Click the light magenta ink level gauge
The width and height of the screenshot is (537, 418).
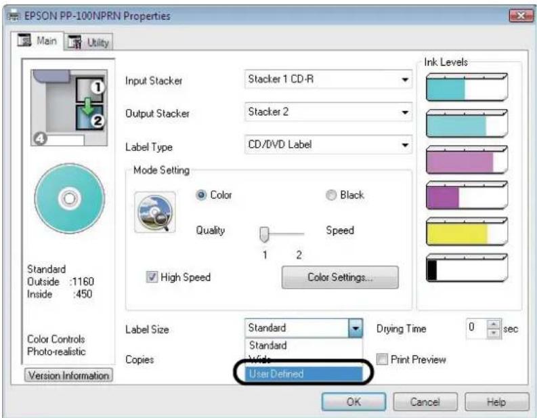click(467, 160)
